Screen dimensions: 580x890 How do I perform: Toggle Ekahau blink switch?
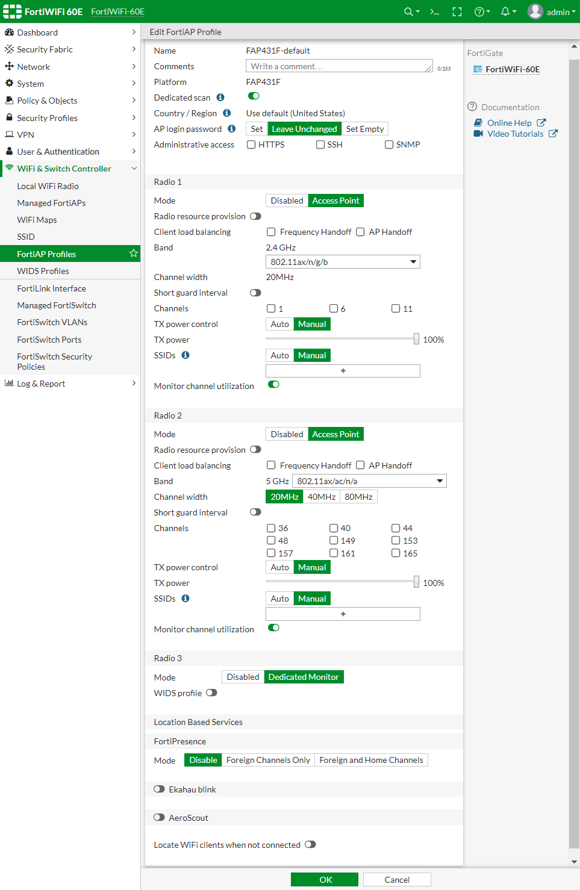pos(159,789)
